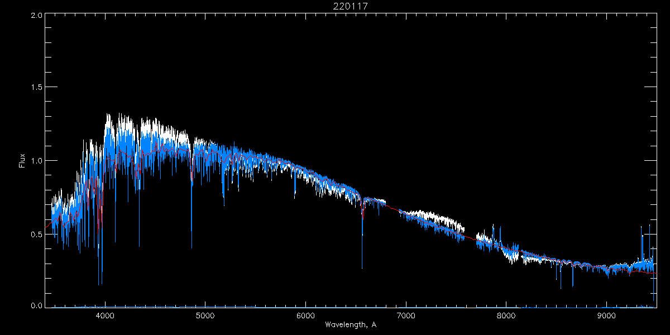Click the 9000 wavelength tick label
Image resolution: width=670 pixels, height=335 pixels.
point(606,315)
